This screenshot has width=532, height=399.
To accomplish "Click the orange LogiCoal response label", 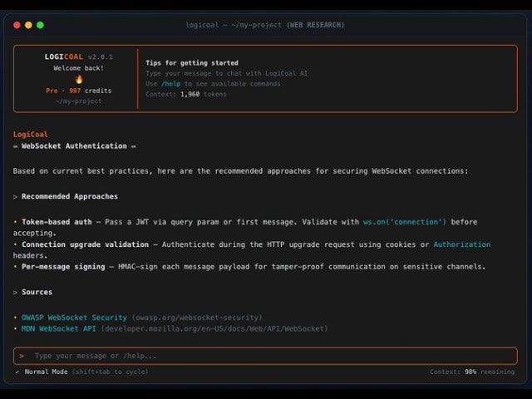I will tap(31, 135).
